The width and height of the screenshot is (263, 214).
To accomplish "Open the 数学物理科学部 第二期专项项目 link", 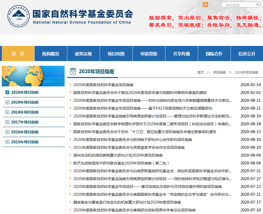I will pos(152,124).
